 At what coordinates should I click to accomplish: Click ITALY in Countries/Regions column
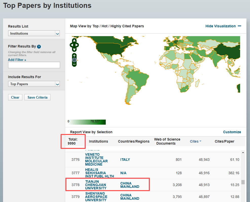[x=125, y=160]
